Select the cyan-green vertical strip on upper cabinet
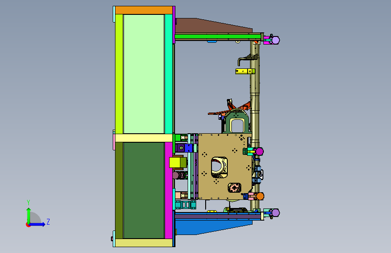 coord(169,74)
